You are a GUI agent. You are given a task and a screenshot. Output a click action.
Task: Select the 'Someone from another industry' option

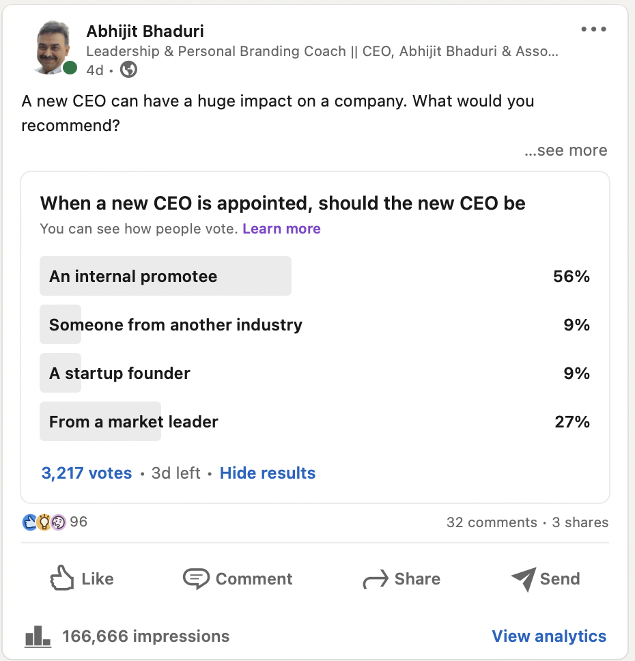175,325
